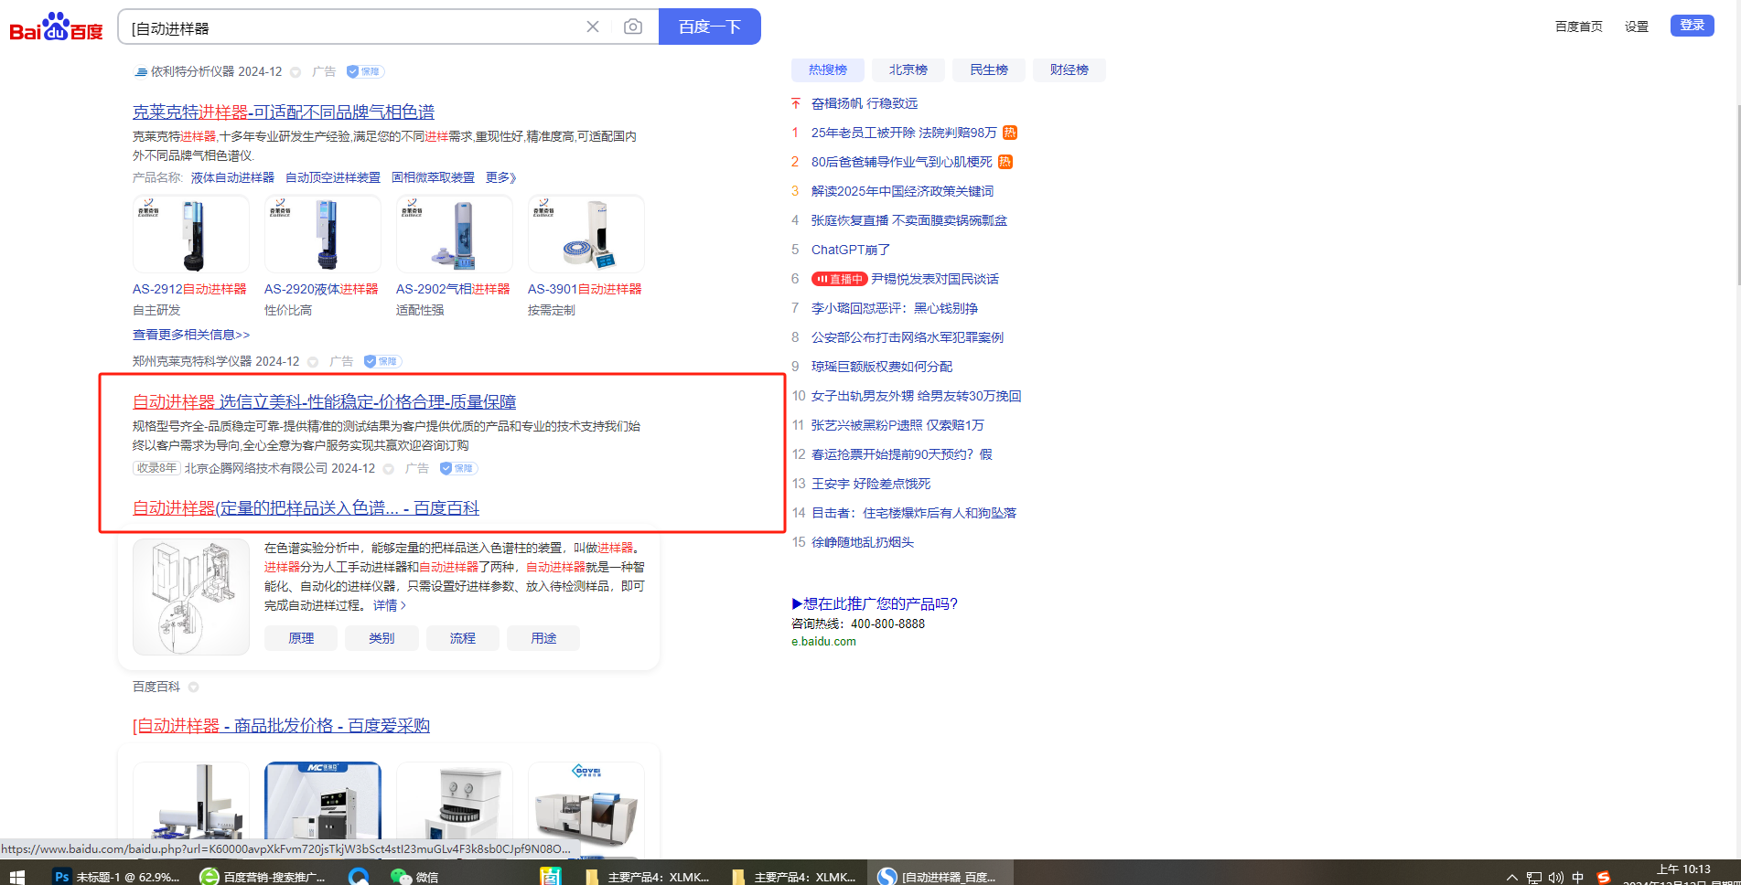Open the ad dropdown beside 郑州克莱克特科学仪器
This screenshot has width=1741, height=885.
(x=313, y=362)
